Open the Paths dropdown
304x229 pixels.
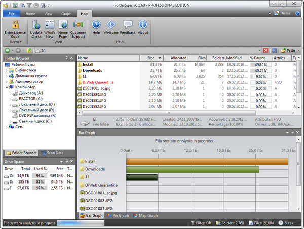[289, 51]
